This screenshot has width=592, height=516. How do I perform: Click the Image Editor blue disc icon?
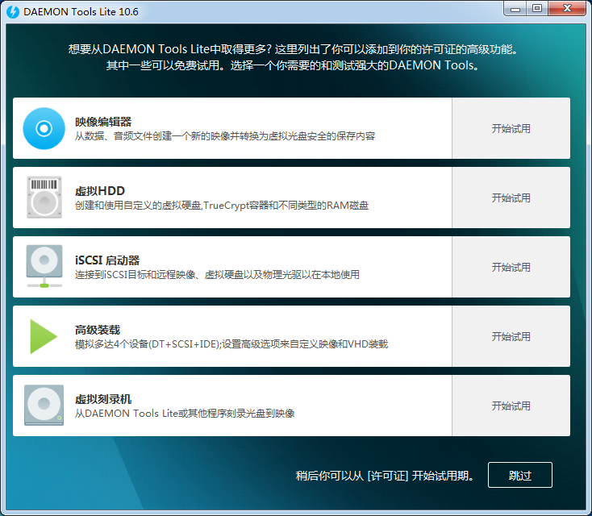click(x=44, y=128)
